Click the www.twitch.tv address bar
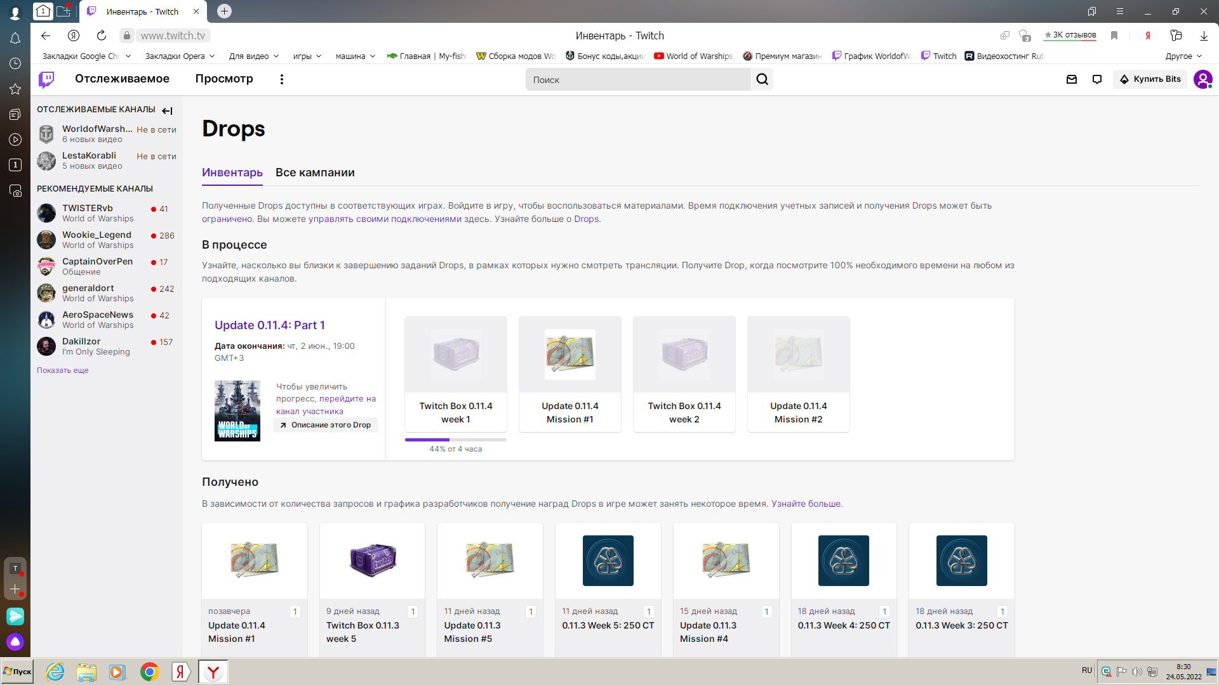Viewport: 1219px width, 685px height. coord(173,36)
